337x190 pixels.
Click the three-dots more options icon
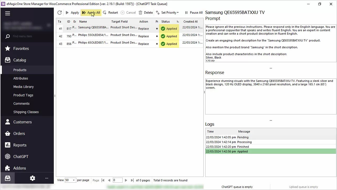tap(47, 178)
